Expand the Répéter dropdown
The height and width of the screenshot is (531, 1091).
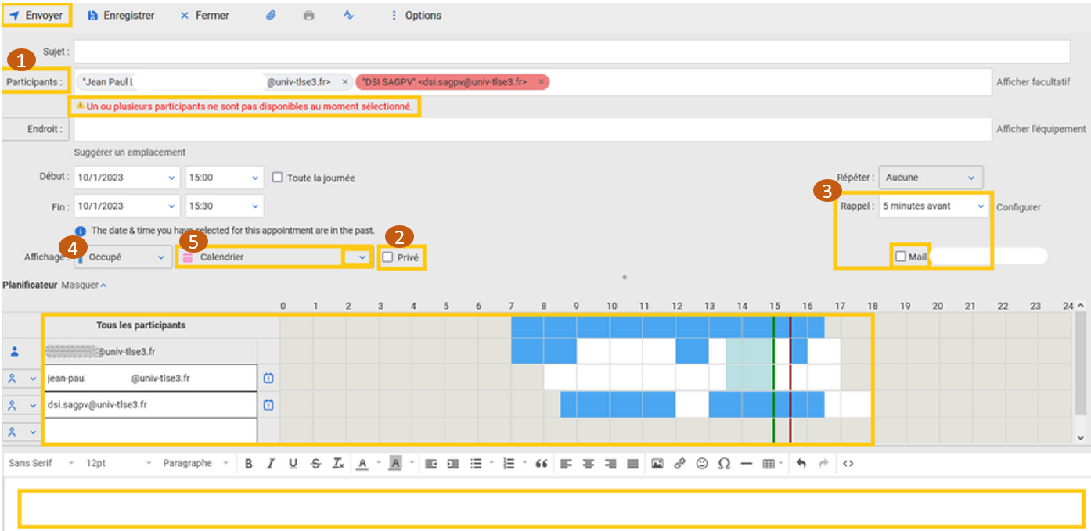tap(931, 178)
